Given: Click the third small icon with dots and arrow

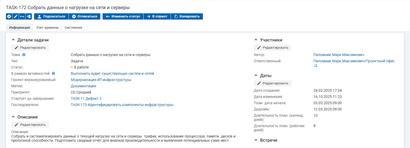Looking at the screenshot, I should click(22, 17).
